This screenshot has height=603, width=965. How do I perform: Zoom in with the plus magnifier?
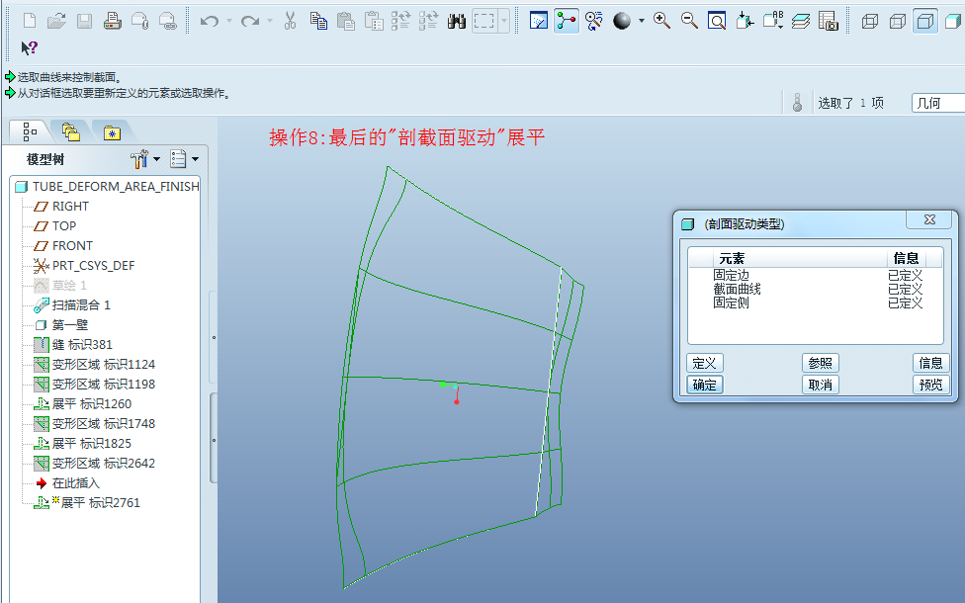pyautogui.click(x=661, y=21)
